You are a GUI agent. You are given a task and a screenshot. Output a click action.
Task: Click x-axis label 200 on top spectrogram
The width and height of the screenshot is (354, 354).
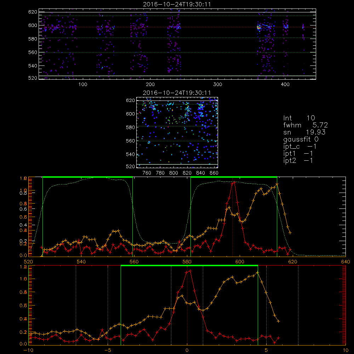pos(150,85)
